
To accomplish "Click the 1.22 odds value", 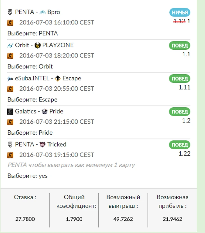I will pos(184,153).
